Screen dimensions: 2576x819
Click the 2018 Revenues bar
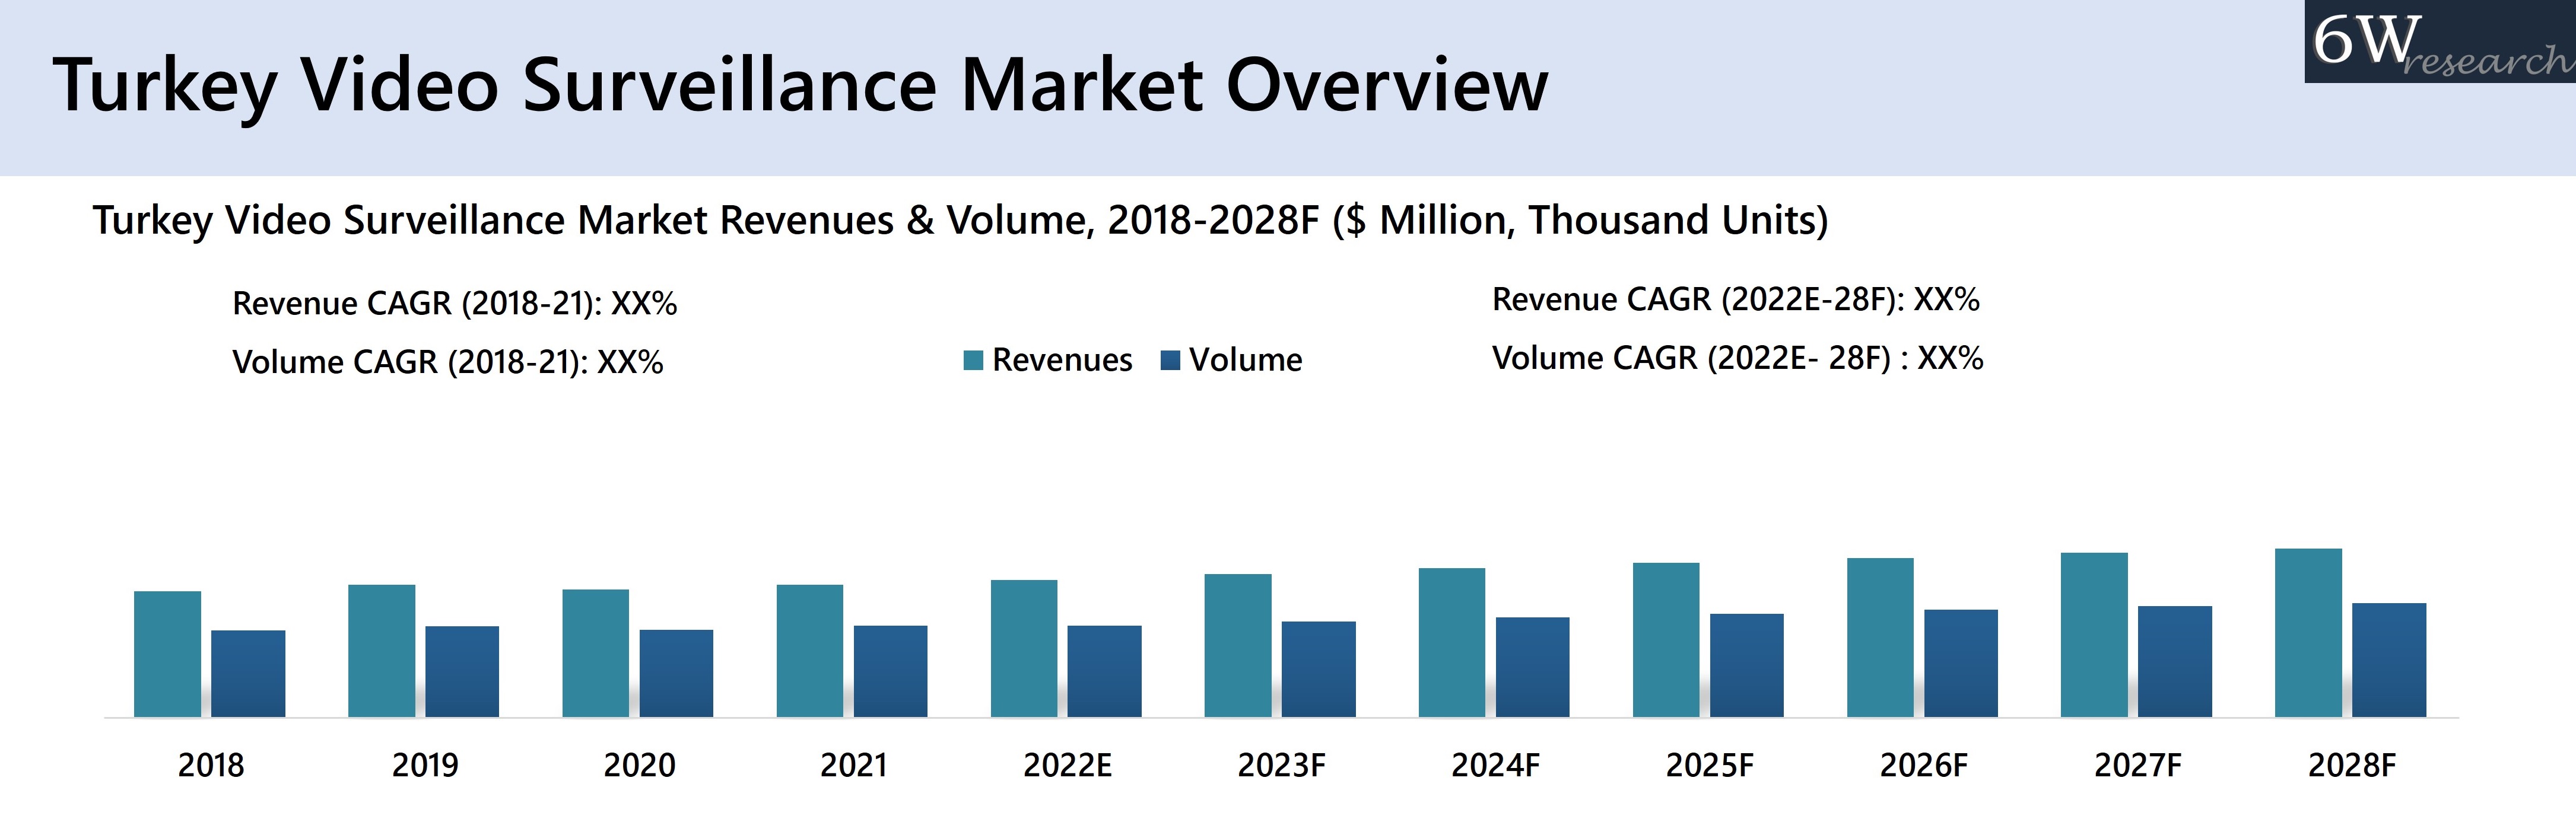click(x=167, y=654)
